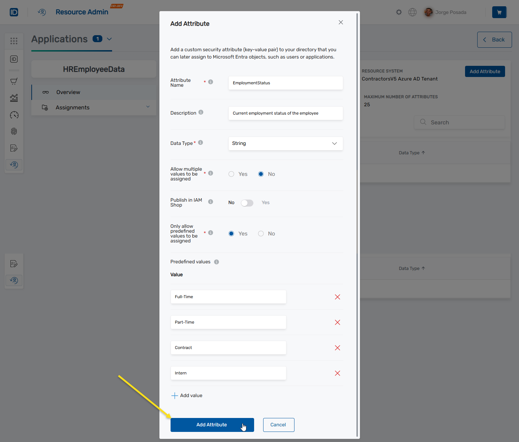Select the analytics chart sidebar icon
The width and height of the screenshot is (519, 442).
tap(14, 98)
